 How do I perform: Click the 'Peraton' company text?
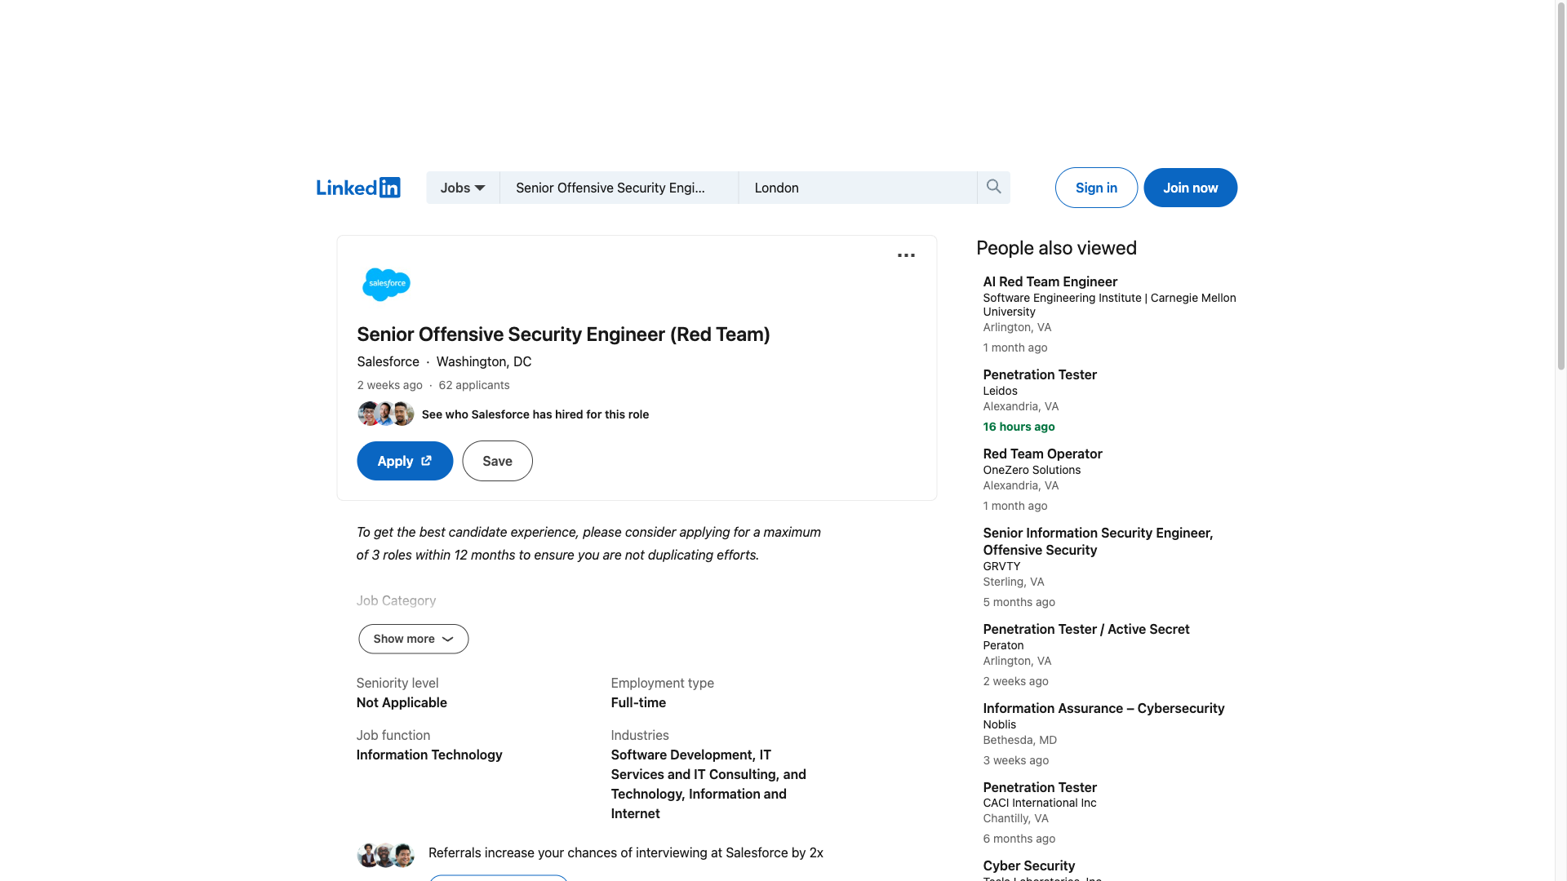[x=1003, y=645]
